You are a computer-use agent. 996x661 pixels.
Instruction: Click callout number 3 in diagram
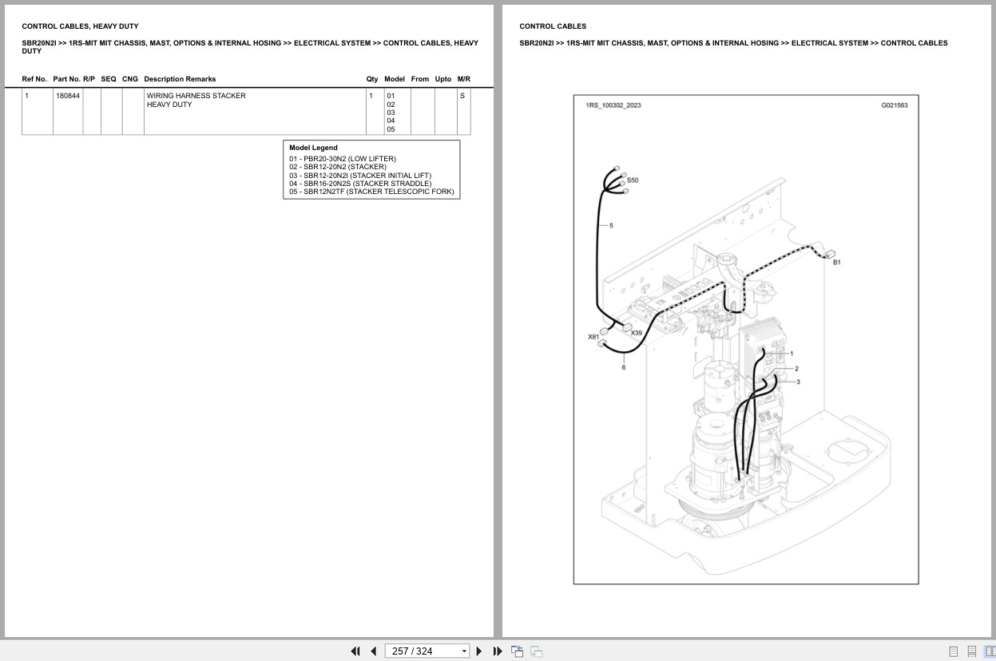[x=798, y=382]
